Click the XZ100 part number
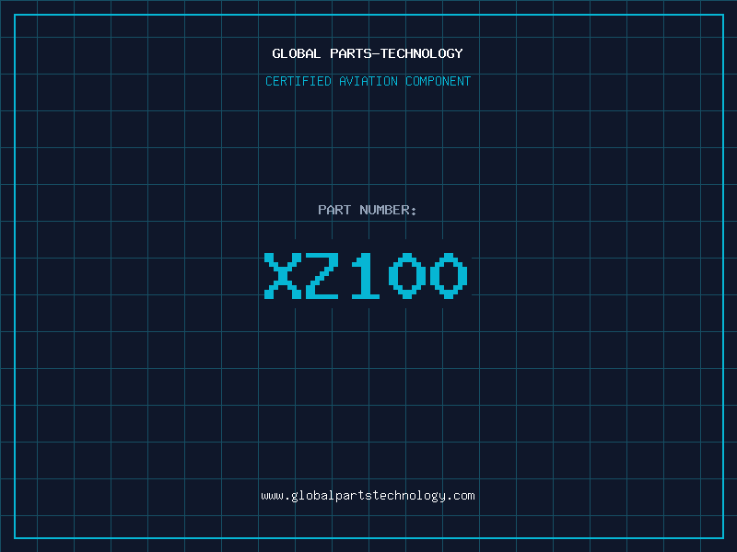The height and width of the screenshot is (552, 737). 366,276
